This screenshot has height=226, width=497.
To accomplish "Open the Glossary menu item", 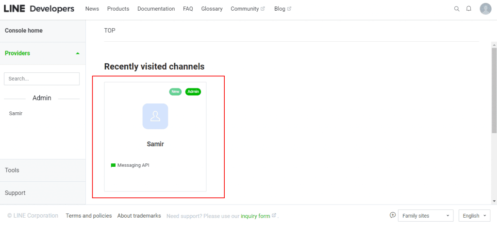I will 212,9.
